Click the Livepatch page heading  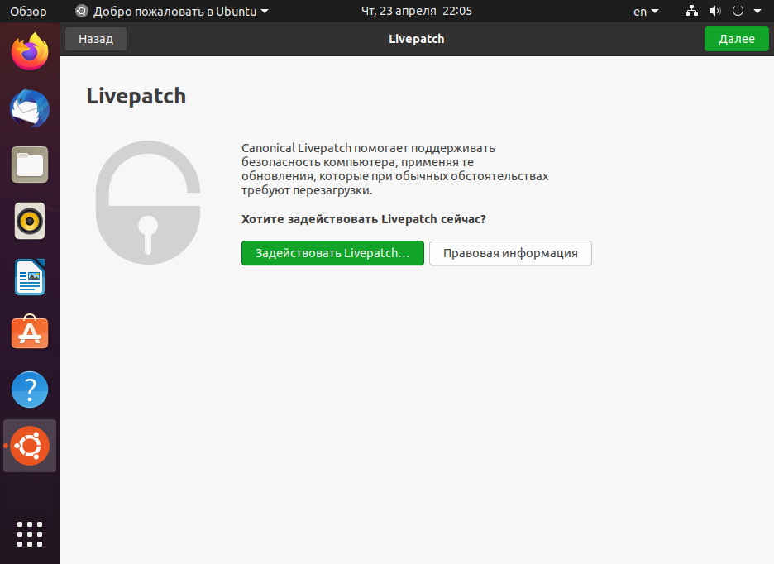pyautogui.click(x=136, y=96)
